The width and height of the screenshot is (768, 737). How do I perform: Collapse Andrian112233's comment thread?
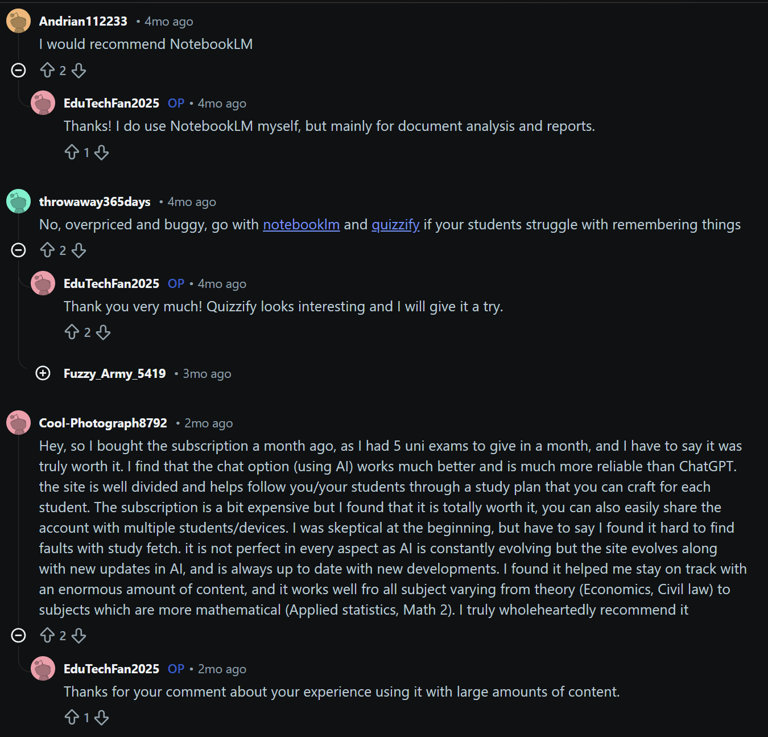click(18, 70)
